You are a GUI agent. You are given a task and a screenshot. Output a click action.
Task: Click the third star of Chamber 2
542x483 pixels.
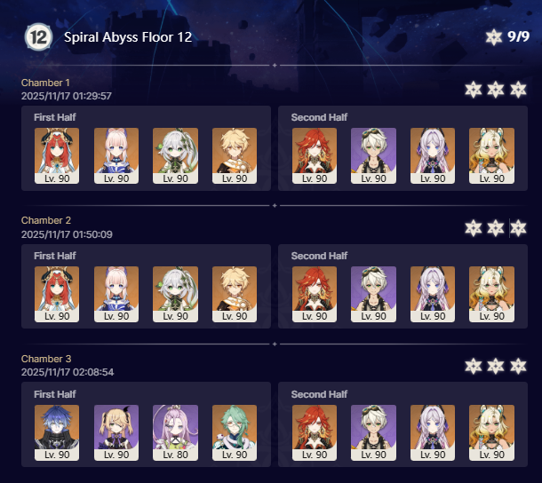tap(518, 228)
